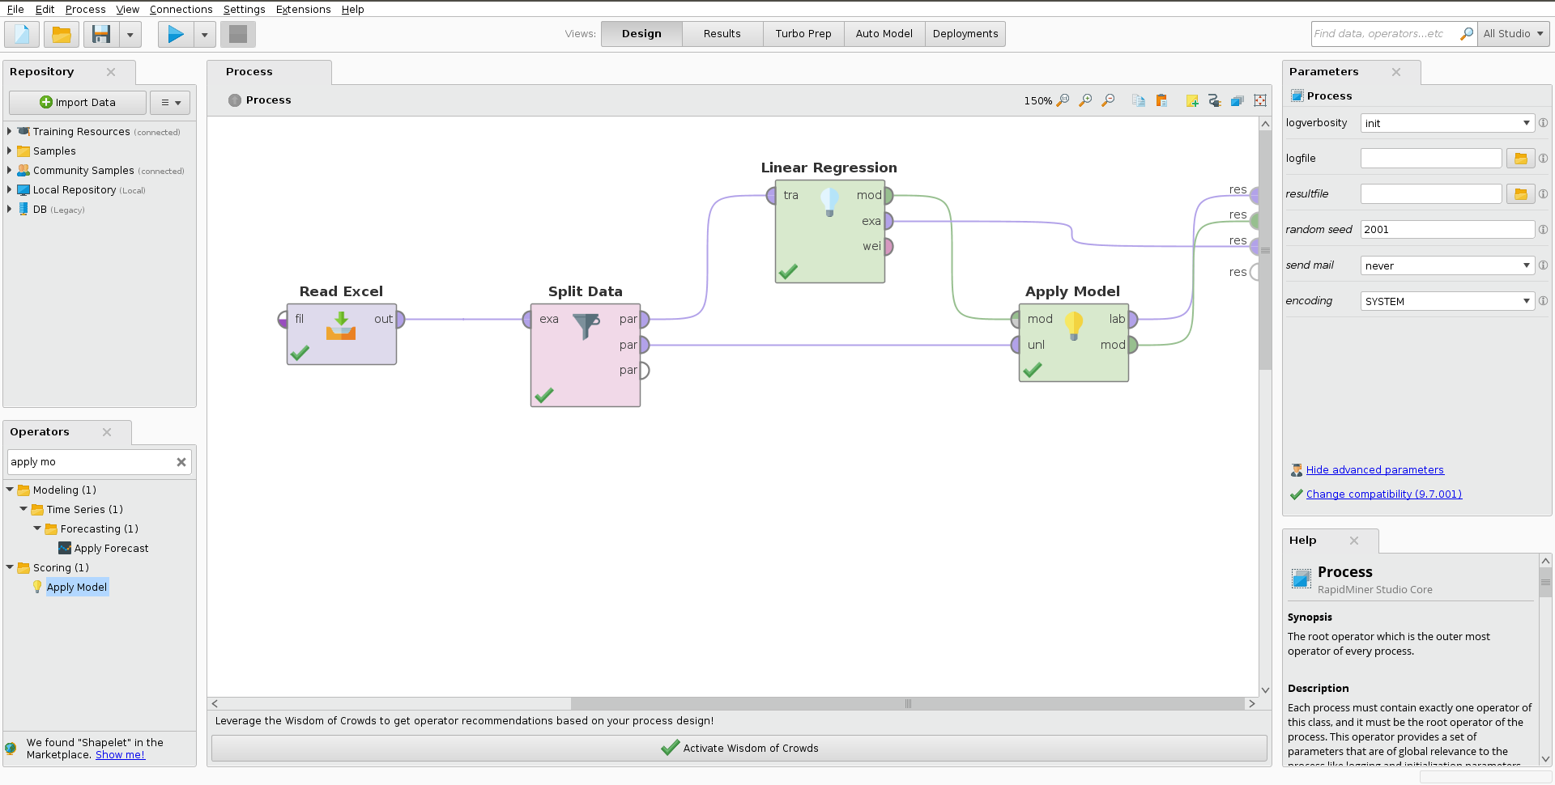The width and height of the screenshot is (1555, 785).
Task: Click the resultfile folder browse button
Action: tap(1520, 194)
